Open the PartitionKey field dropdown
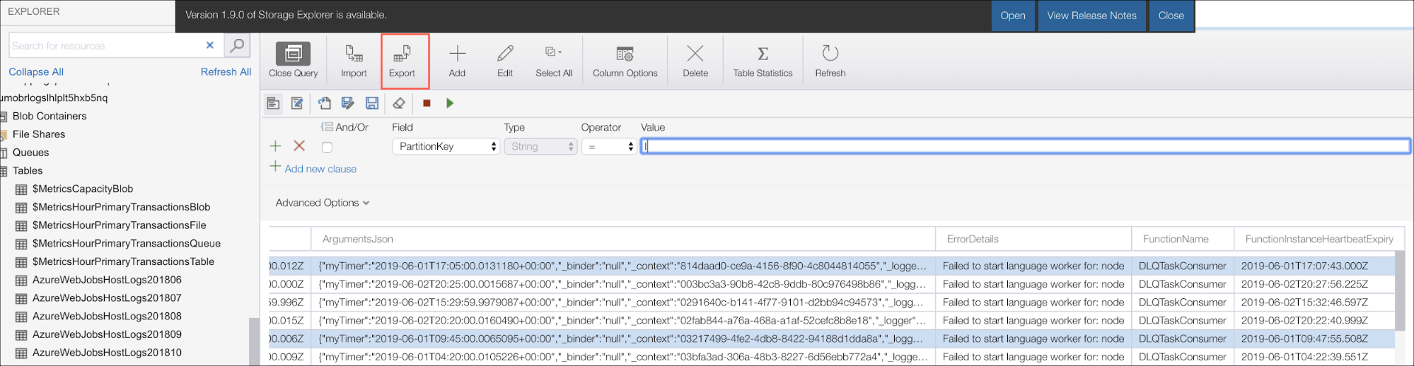This screenshot has width=1414, height=366. pyautogui.click(x=445, y=146)
